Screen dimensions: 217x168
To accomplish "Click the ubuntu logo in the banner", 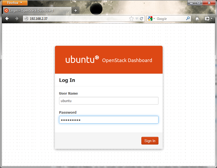I will (x=82, y=59).
